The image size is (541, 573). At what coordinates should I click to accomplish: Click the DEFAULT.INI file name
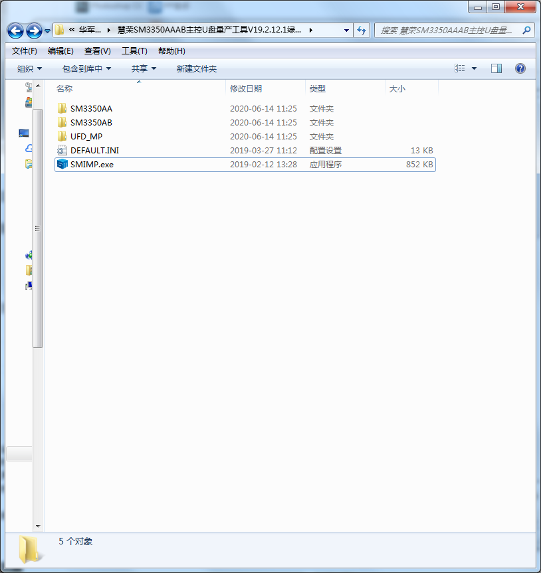[x=95, y=151]
